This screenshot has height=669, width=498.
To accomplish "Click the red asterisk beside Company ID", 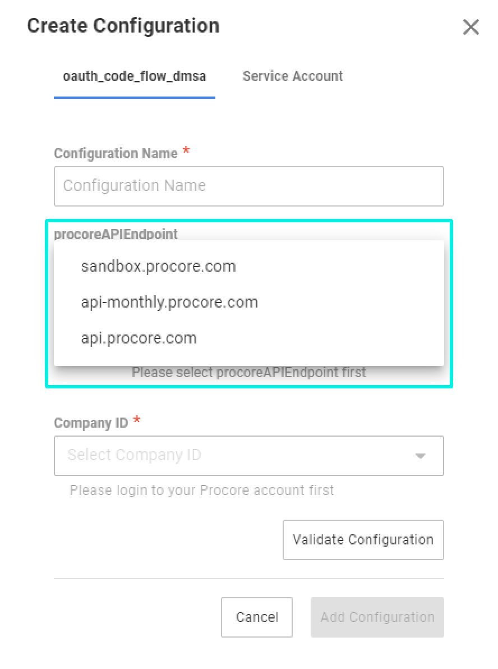I will [x=136, y=421].
